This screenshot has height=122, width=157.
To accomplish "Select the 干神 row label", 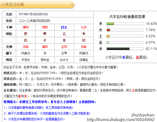I will point(9,27).
